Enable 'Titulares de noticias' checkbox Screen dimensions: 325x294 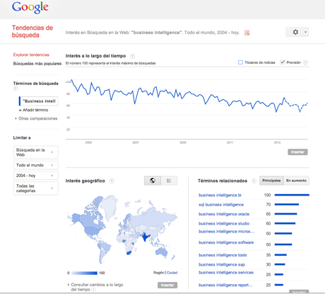[x=240, y=62]
